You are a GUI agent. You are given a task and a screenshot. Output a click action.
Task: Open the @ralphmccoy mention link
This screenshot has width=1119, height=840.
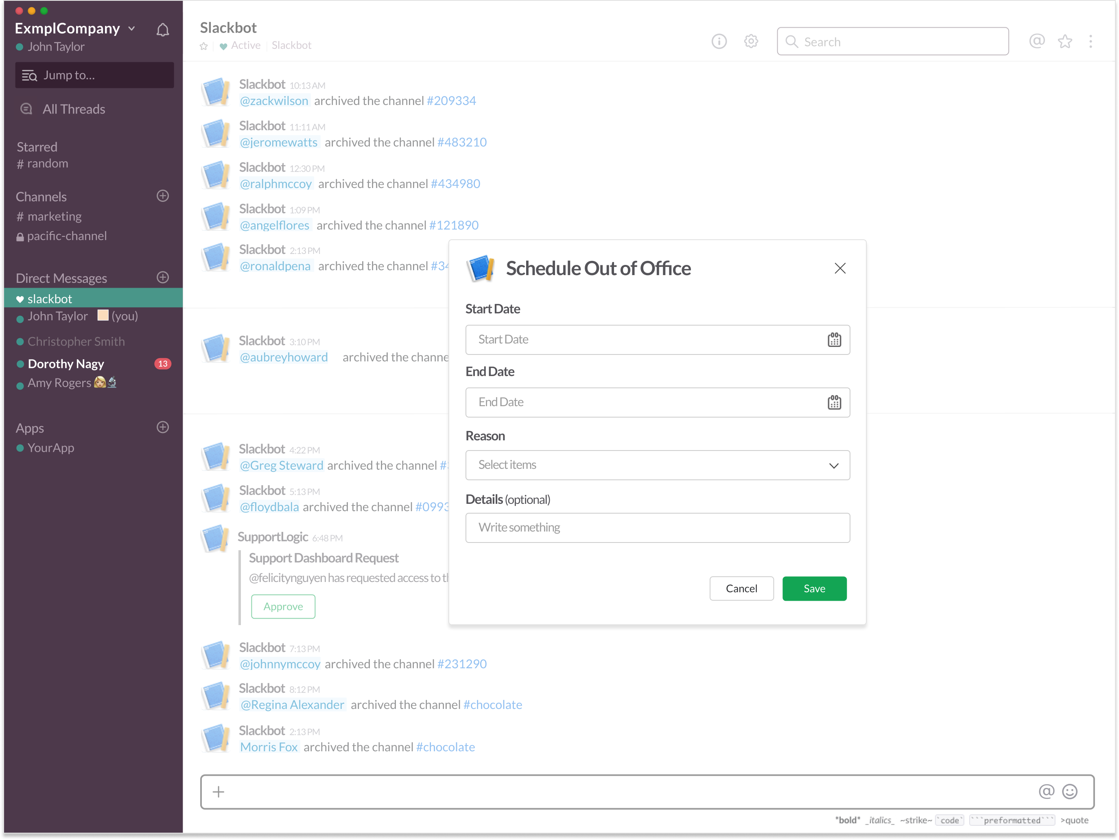[276, 184]
